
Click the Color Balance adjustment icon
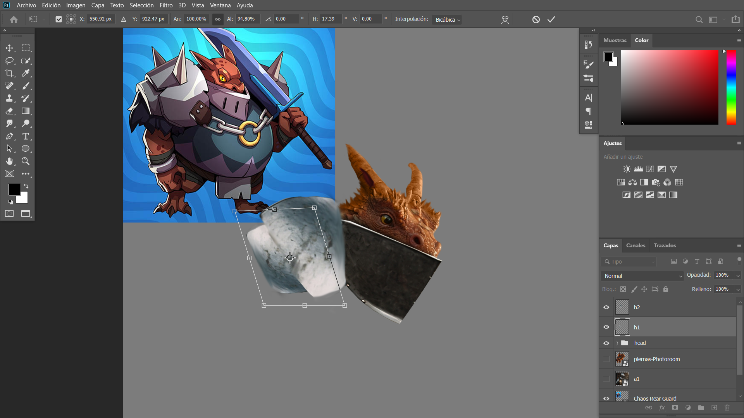pos(632,182)
